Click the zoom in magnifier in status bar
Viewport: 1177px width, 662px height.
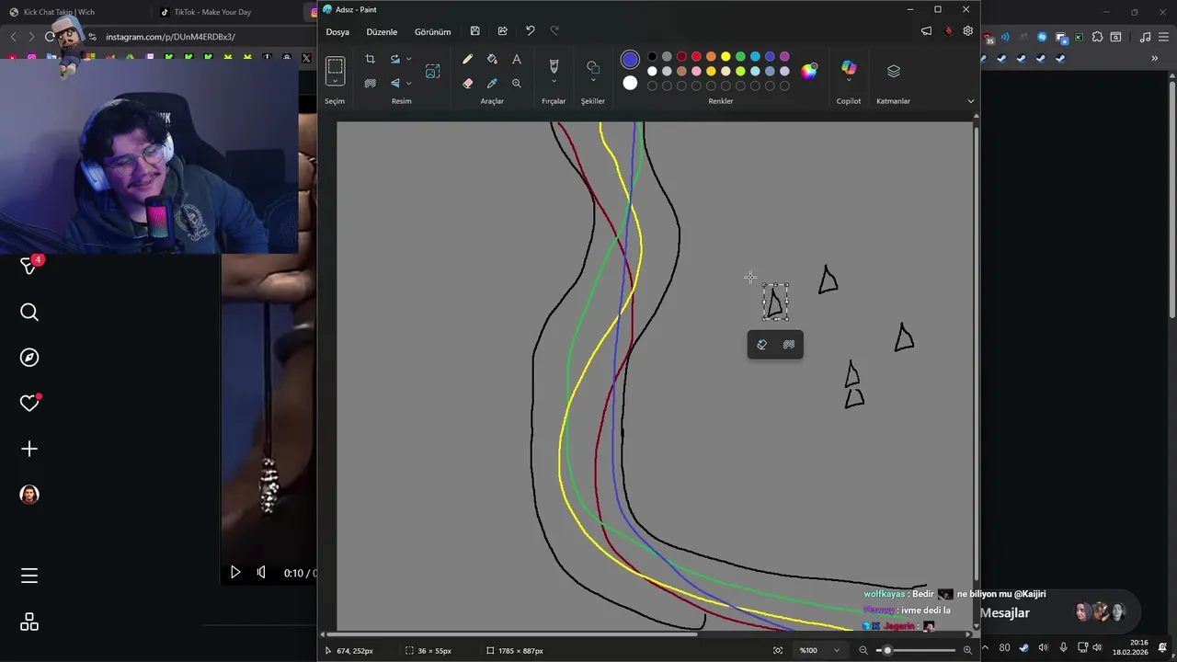coord(967,650)
